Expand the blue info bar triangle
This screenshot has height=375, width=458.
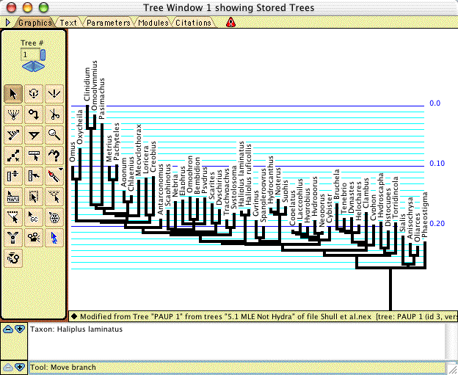(8, 22)
